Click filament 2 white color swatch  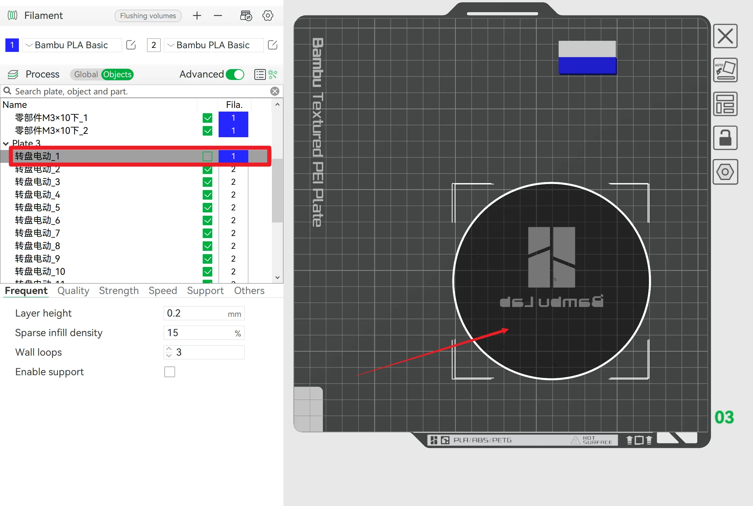coord(154,45)
